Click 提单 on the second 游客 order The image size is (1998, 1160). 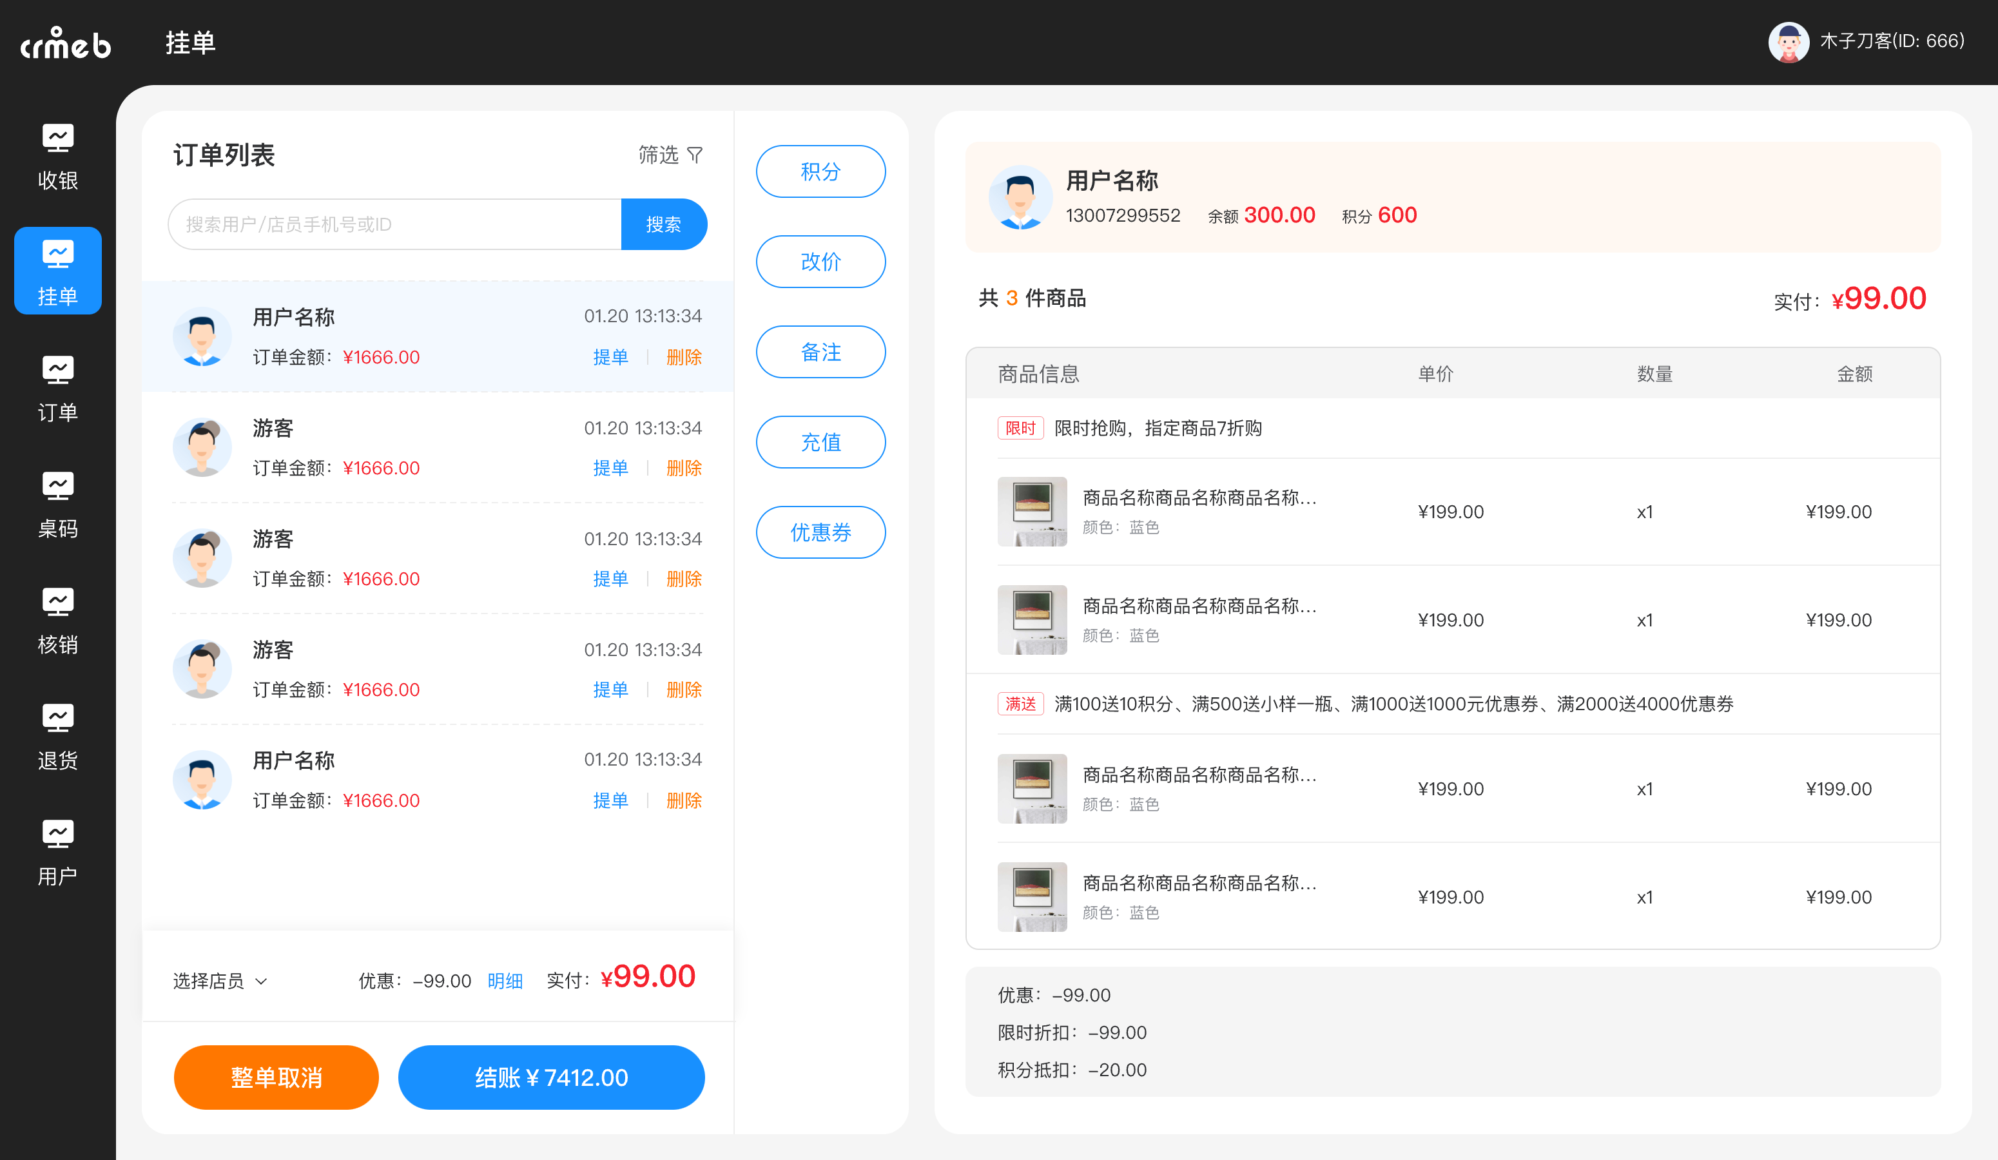point(610,579)
